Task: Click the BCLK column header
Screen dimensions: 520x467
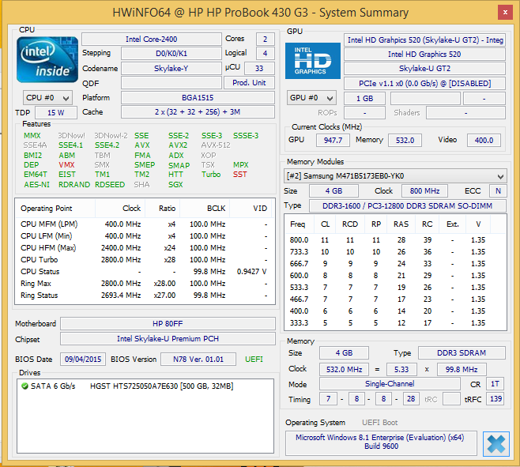Action: [x=205, y=209]
